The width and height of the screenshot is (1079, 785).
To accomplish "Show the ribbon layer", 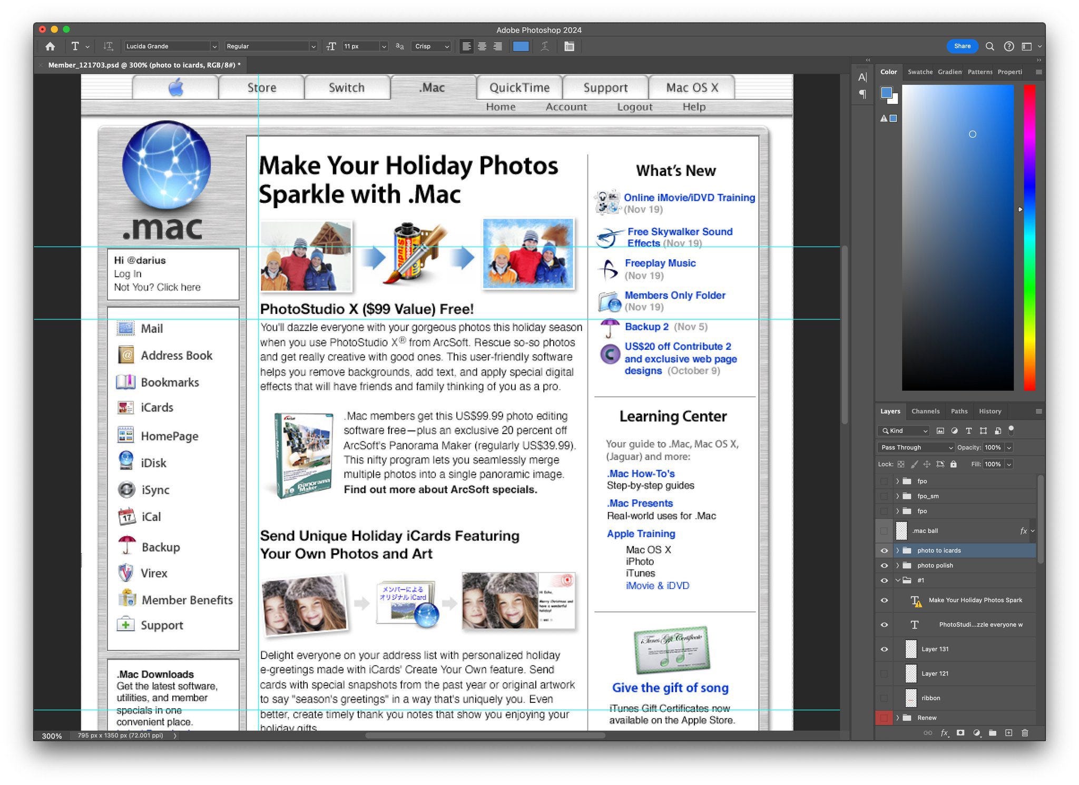I will click(884, 698).
